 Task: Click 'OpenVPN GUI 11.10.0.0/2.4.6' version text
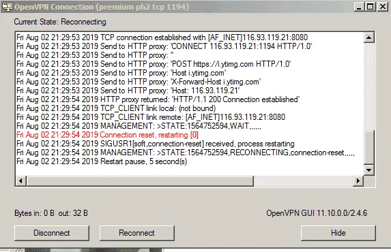pos(317,213)
